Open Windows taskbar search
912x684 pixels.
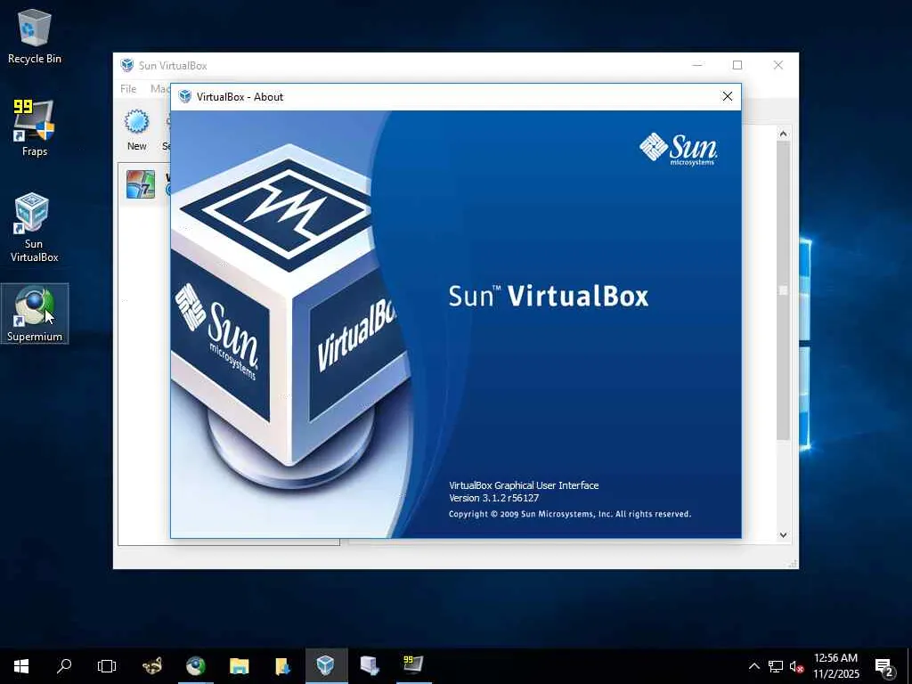pyautogui.click(x=64, y=666)
